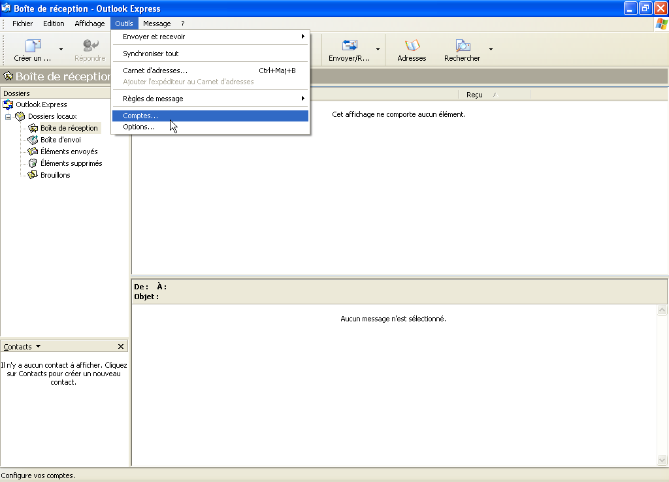
Task: Sort messages by the Reçu column header
Action: pos(494,95)
